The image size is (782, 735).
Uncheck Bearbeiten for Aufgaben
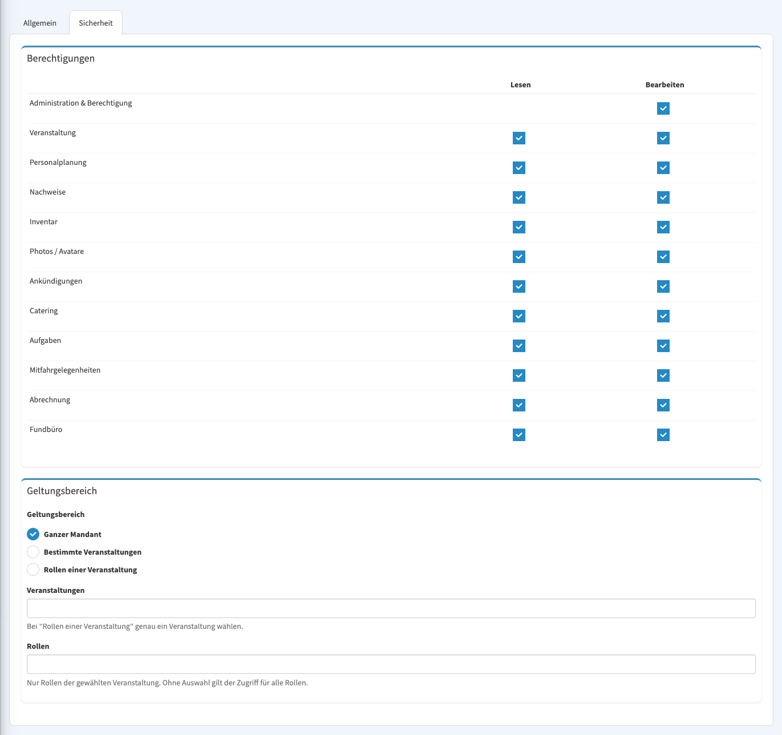663,346
